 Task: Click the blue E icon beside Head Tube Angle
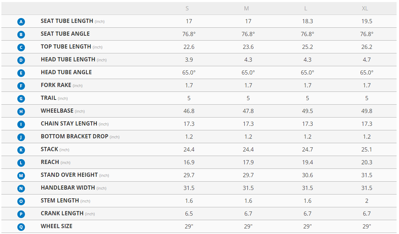tap(21, 73)
